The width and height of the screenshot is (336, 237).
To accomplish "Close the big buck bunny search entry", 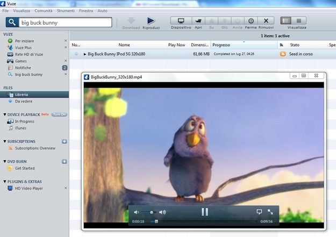I will [x=66, y=74].
